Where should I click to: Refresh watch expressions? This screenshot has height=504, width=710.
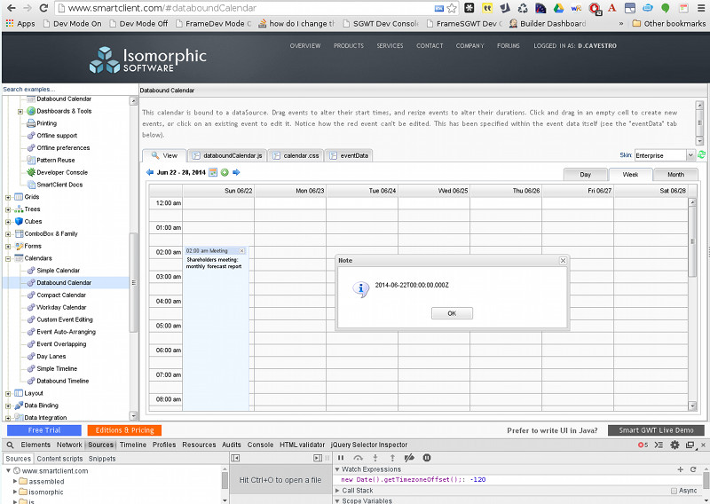(693, 469)
